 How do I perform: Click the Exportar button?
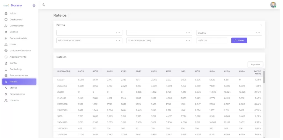(255, 64)
